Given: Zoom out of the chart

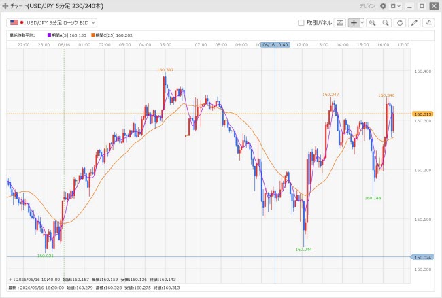Looking at the screenshot, I should click(386, 23).
